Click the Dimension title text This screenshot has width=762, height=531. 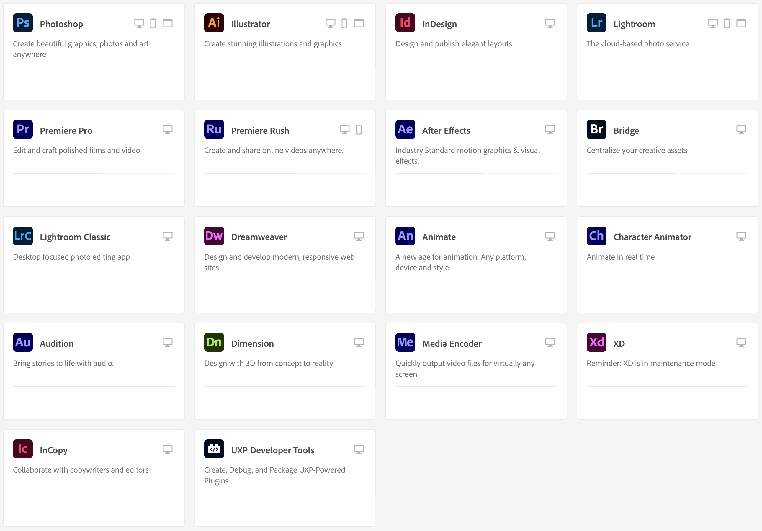pos(252,344)
